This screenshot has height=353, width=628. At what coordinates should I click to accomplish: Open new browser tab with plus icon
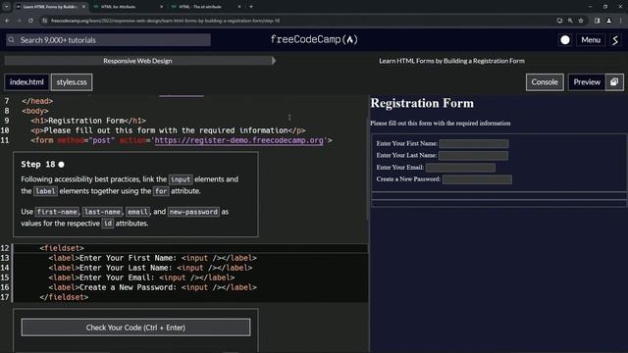pos(251,7)
